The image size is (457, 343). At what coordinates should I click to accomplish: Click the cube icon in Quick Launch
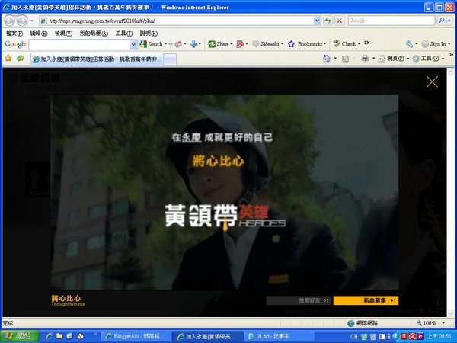80,336
